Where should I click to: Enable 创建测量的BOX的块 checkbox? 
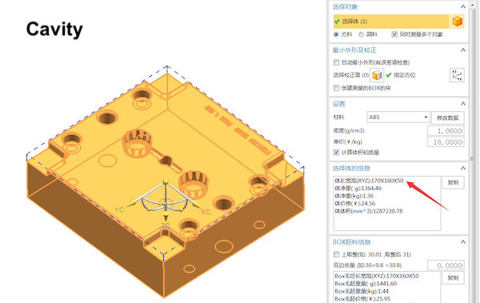(336, 88)
